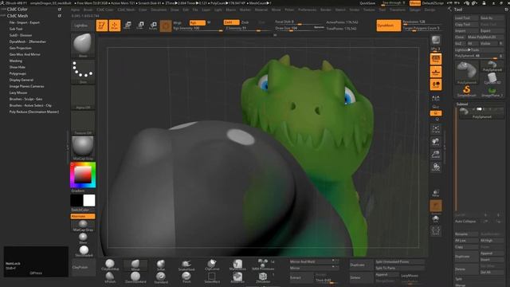The image size is (510, 287).
Task: Select the Rotate transform icon in top shelf
Action: click(153, 26)
